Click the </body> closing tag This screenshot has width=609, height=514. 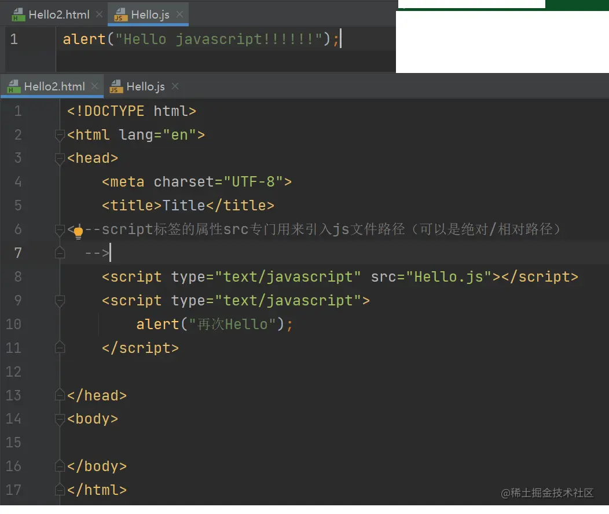point(97,466)
